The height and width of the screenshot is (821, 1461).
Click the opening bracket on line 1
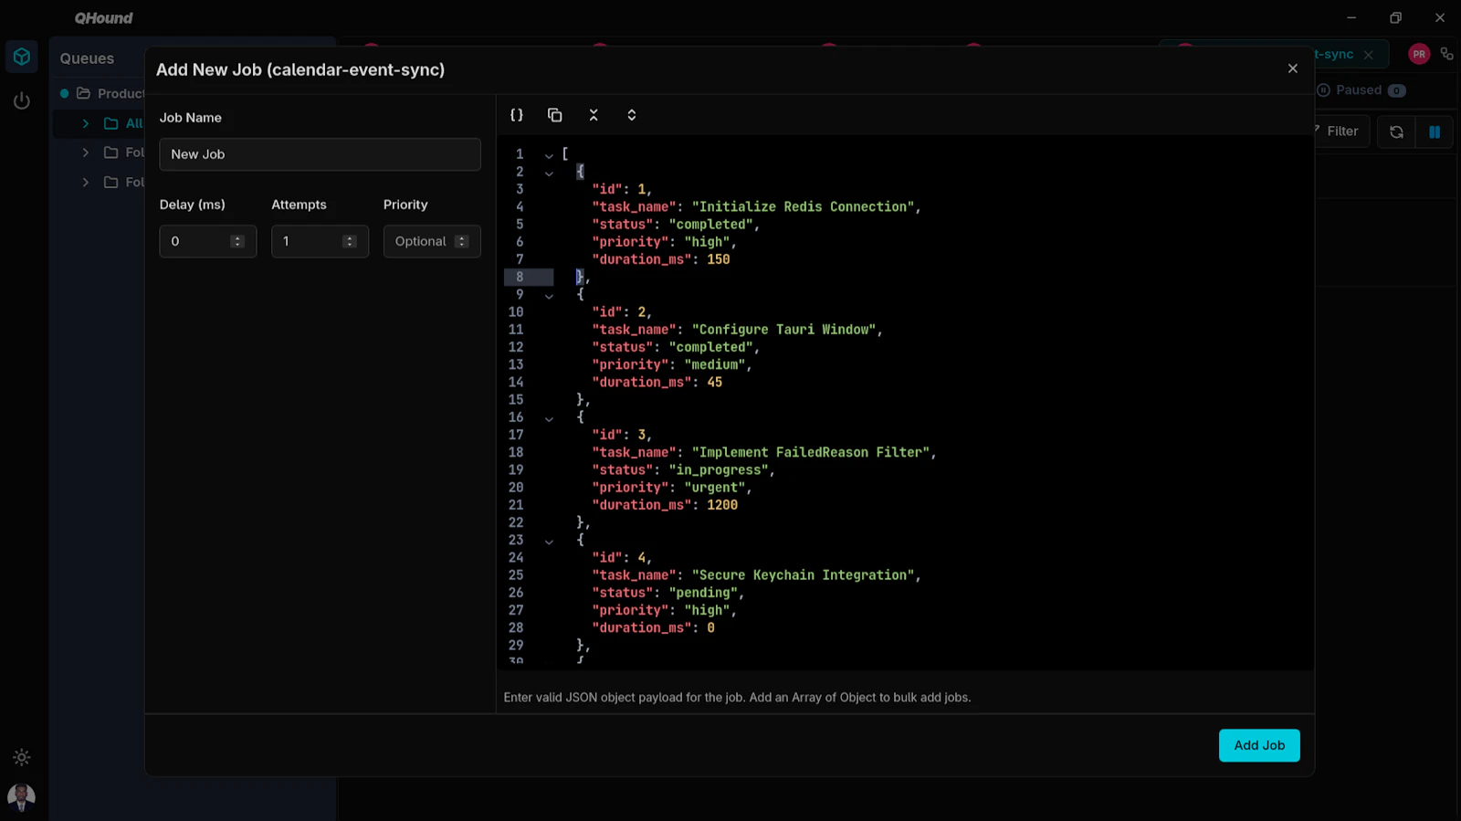(x=565, y=153)
